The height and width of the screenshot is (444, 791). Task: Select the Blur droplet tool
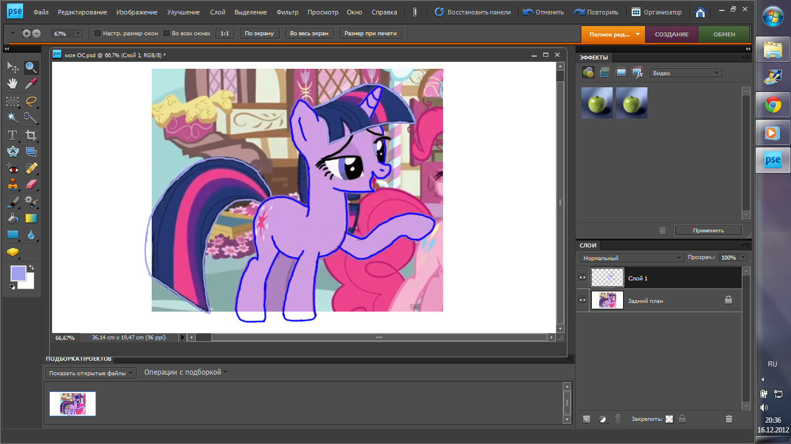click(x=31, y=235)
